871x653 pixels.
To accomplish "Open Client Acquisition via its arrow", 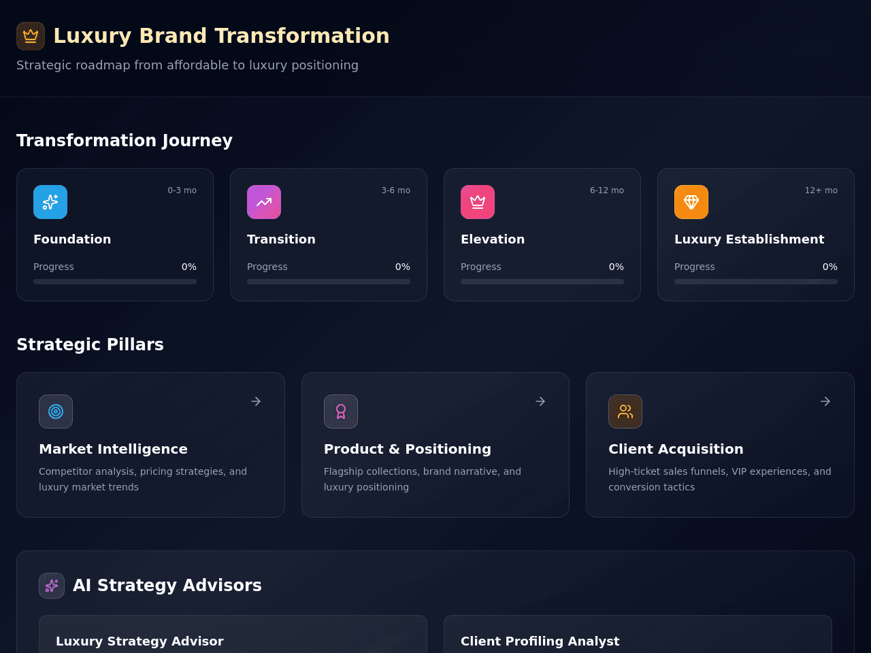I will (825, 401).
